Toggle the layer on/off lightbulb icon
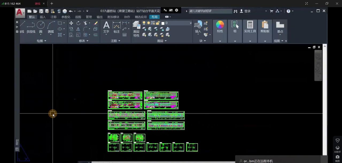This screenshot has height=163, width=342. (x=144, y=23)
